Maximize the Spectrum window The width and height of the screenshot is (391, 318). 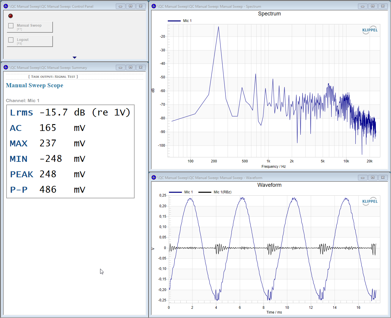click(373, 6)
